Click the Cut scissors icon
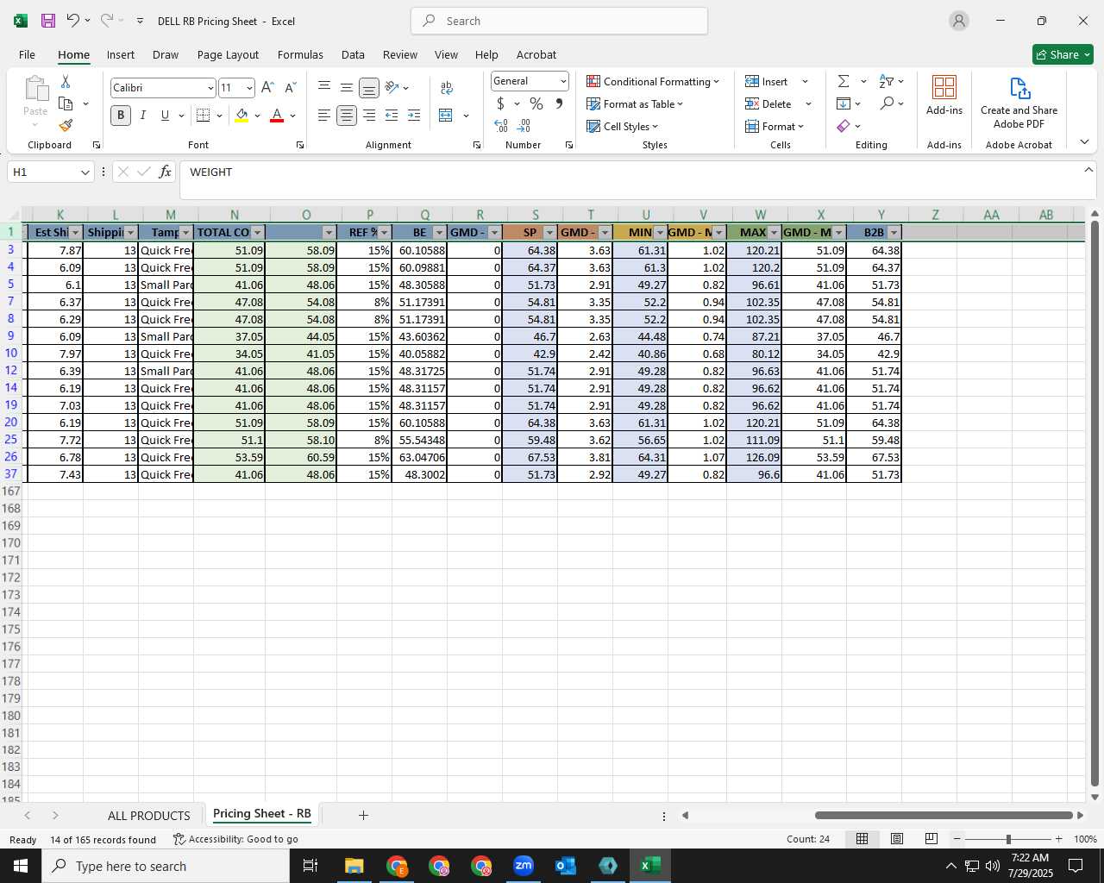This screenshot has height=883, width=1104. pyautogui.click(x=66, y=81)
